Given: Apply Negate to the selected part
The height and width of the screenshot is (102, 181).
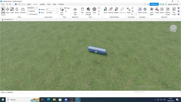Looking at the screenshot, I should (x=116, y=10).
